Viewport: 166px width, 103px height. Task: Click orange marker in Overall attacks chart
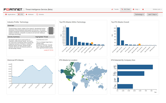140,45
